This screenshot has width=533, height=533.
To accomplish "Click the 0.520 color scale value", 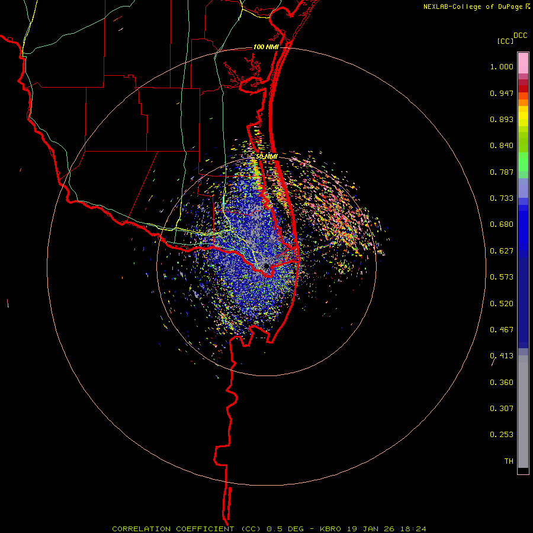I will point(502,304).
